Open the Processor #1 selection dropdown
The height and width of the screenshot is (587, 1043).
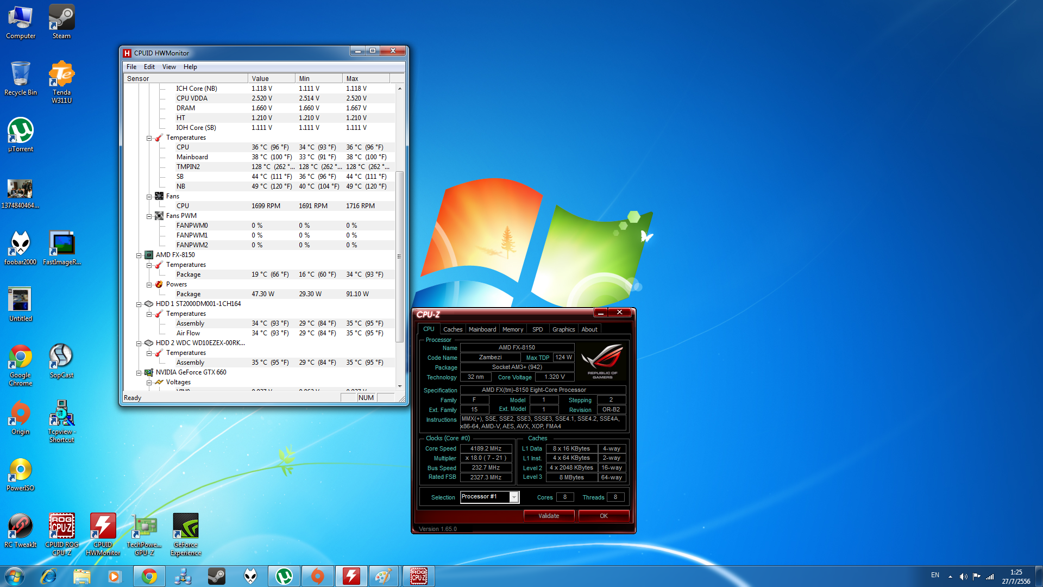click(x=513, y=497)
